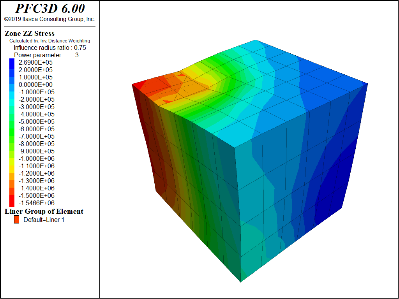Select the Zone ZZ Stress legend heading
This screenshot has width=399, height=299.
click(x=30, y=33)
